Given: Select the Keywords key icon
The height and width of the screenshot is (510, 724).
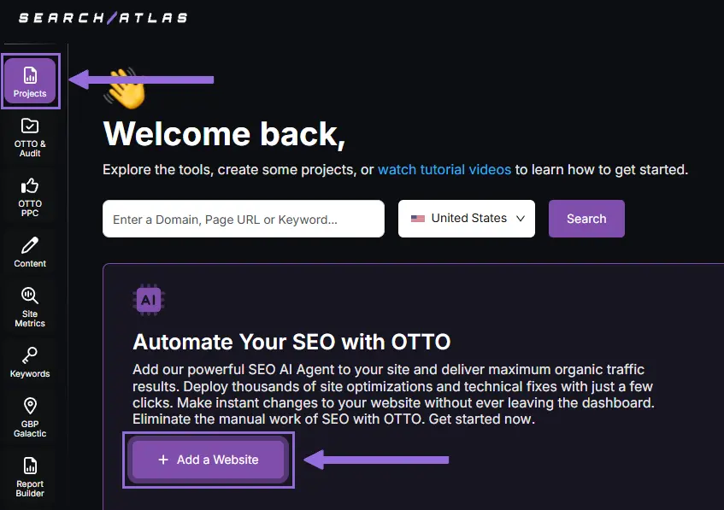Looking at the screenshot, I should [x=30, y=362].
